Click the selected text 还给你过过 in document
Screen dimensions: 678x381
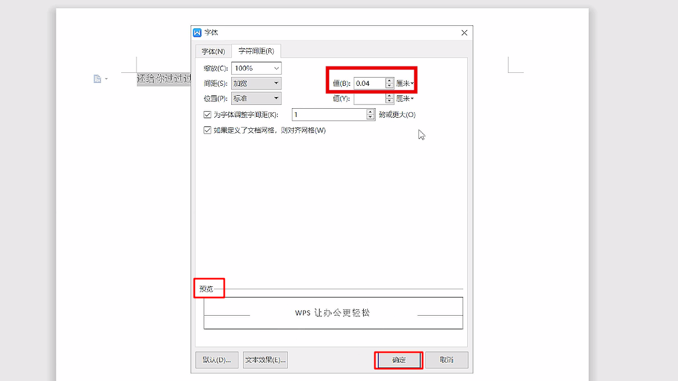click(x=164, y=79)
